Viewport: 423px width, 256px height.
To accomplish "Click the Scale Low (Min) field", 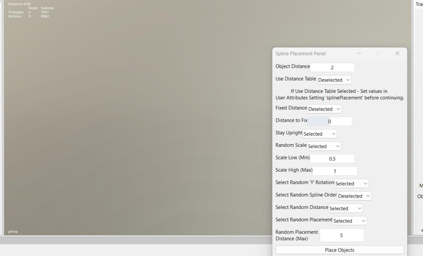I will (x=332, y=159).
